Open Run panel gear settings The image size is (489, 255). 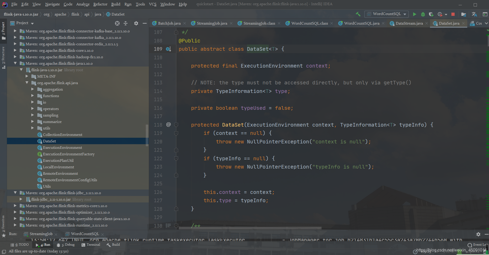pyautogui.click(x=478, y=234)
